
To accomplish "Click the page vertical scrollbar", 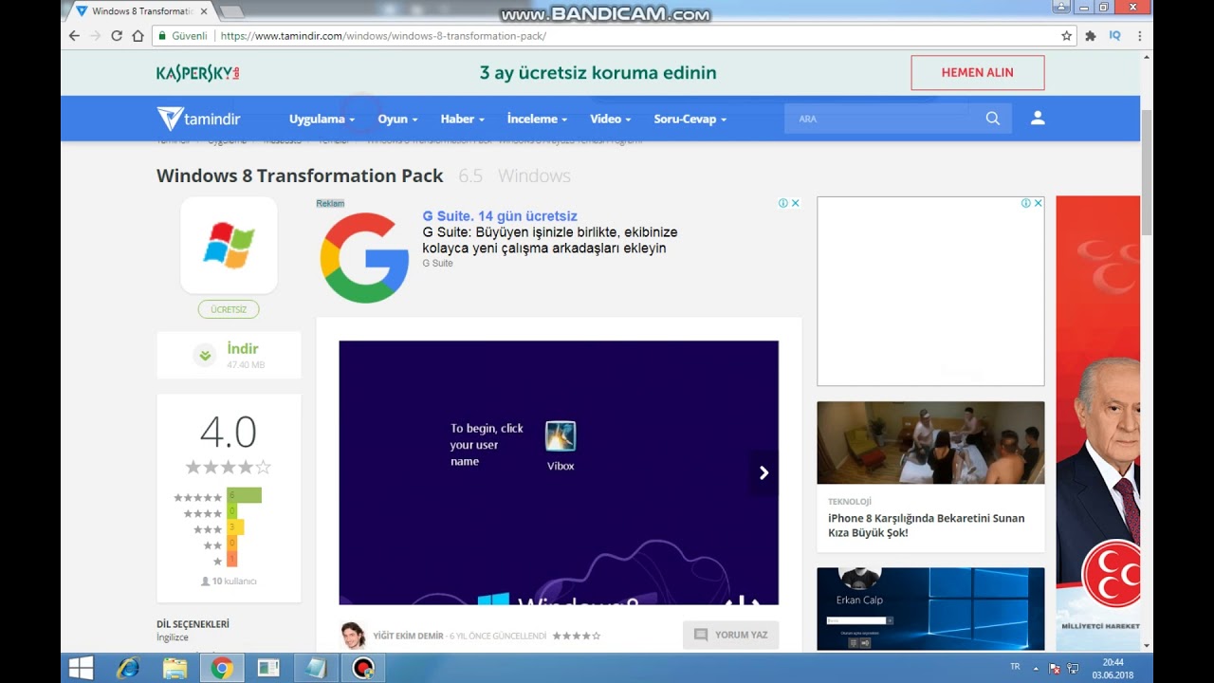I will coord(1147,174).
